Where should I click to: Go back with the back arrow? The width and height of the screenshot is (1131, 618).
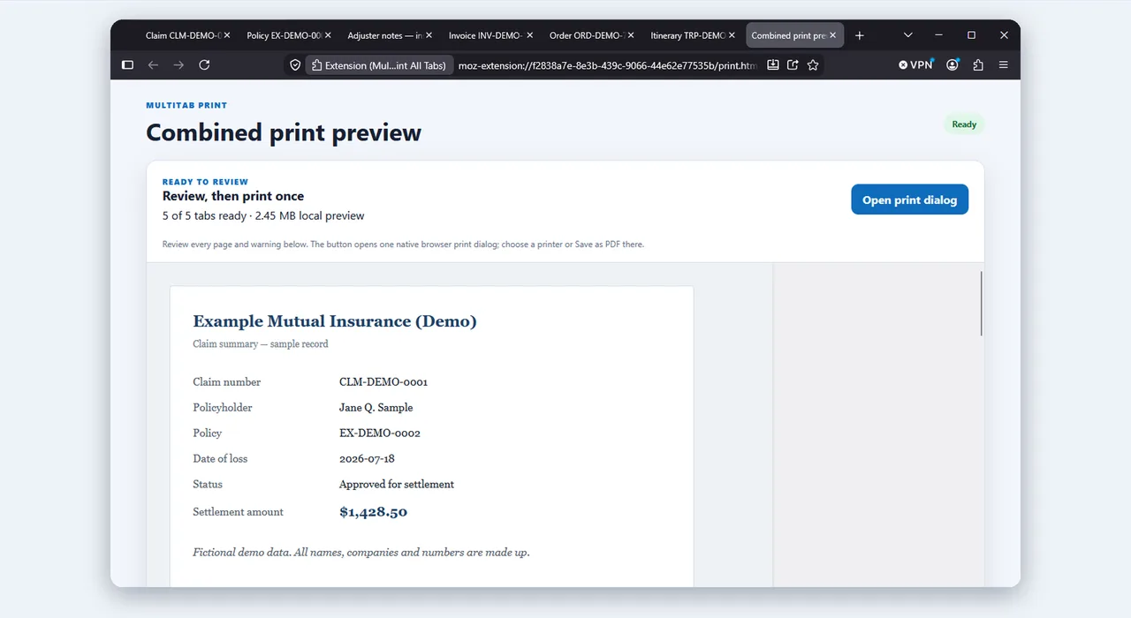pos(153,64)
